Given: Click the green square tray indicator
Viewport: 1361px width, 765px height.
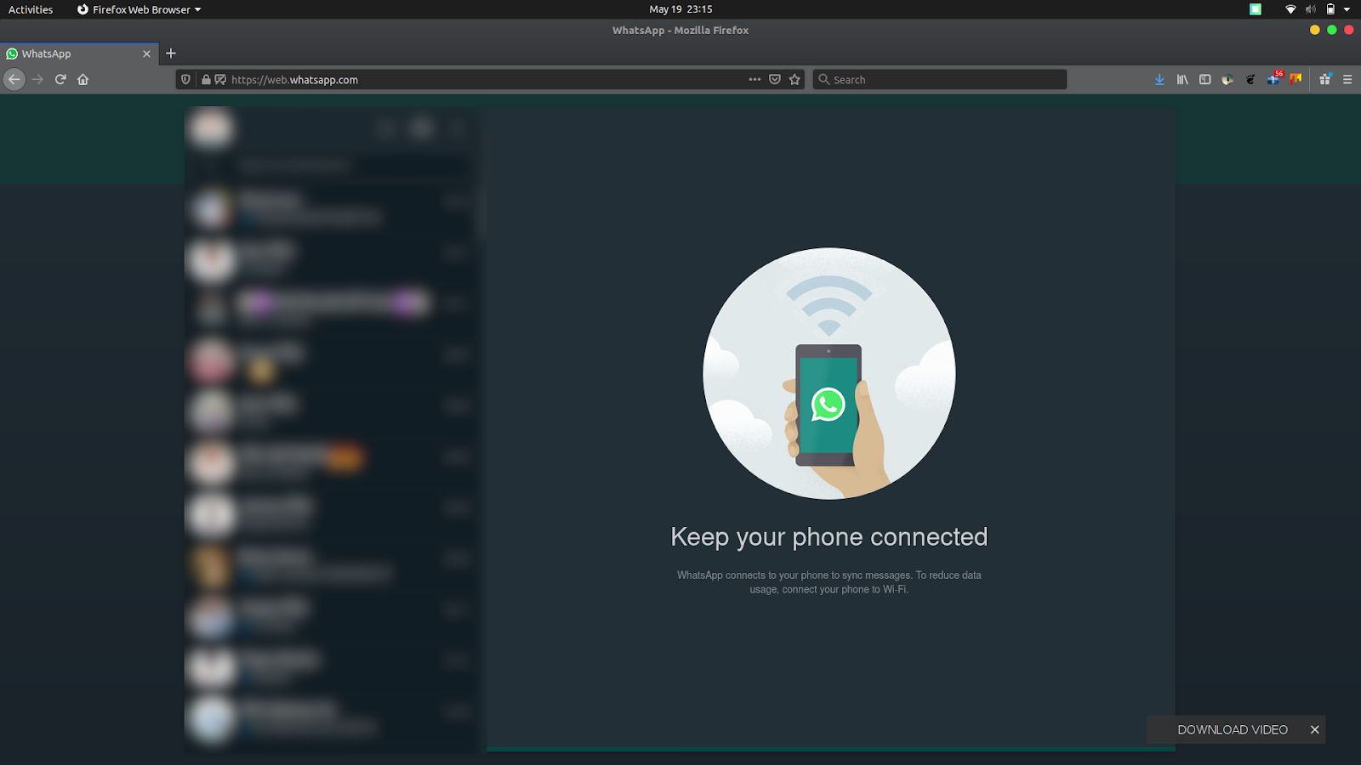Looking at the screenshot, I should (1256, 9).
